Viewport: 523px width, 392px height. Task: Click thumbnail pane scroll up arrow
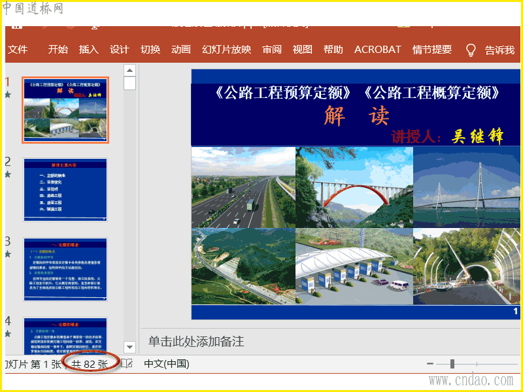tap(129, 71)
